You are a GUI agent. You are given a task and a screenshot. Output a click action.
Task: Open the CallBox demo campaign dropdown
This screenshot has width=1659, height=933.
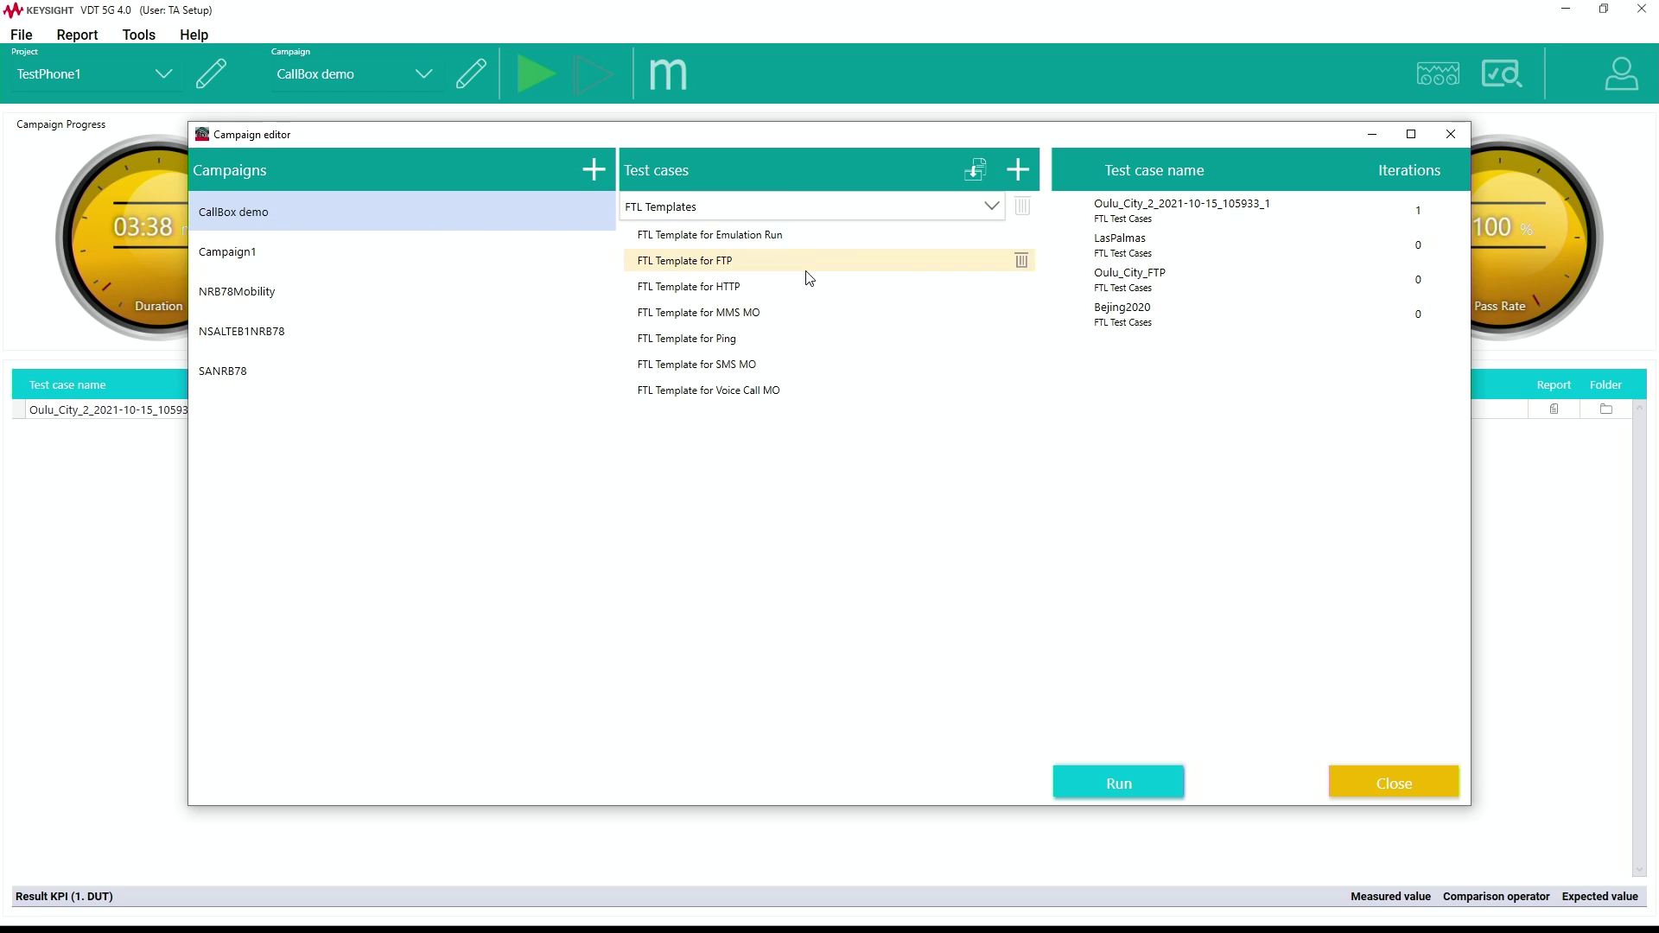423,74
